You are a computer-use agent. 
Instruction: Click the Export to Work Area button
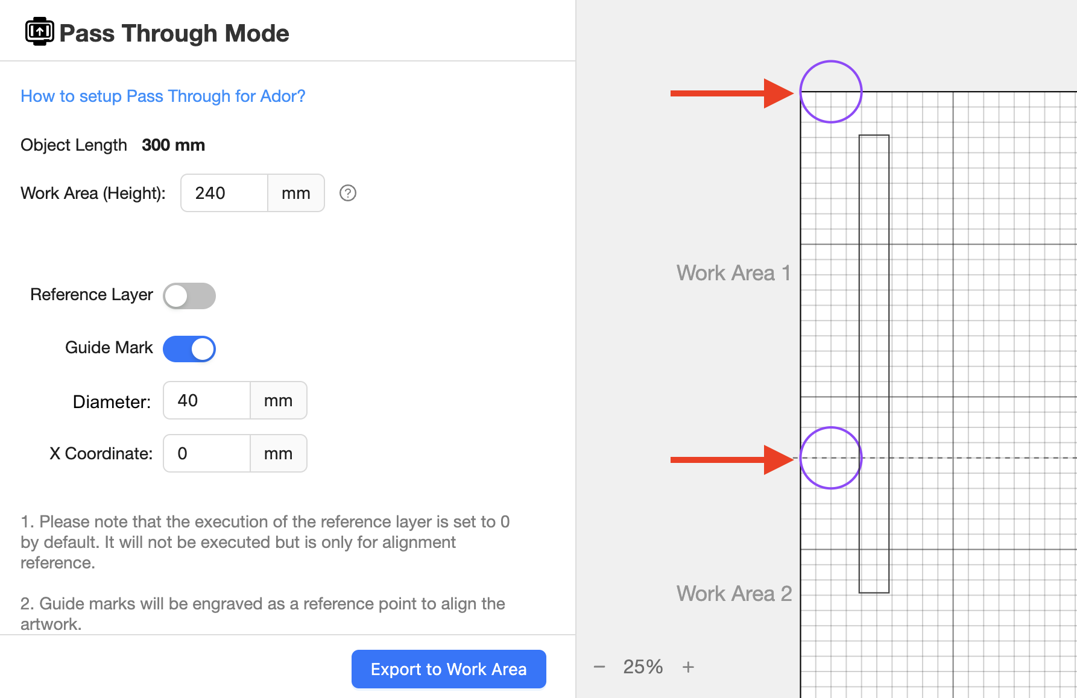[x=449, y=669]
